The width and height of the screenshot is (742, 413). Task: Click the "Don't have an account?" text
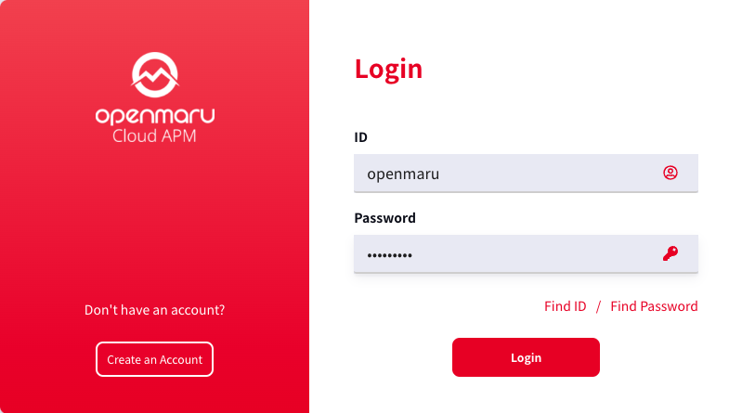click(154, 310)
